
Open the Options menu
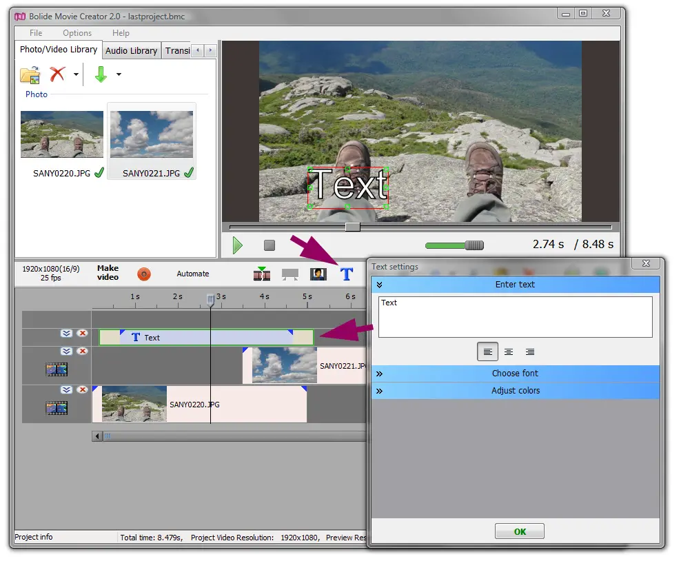click(77, 33)
